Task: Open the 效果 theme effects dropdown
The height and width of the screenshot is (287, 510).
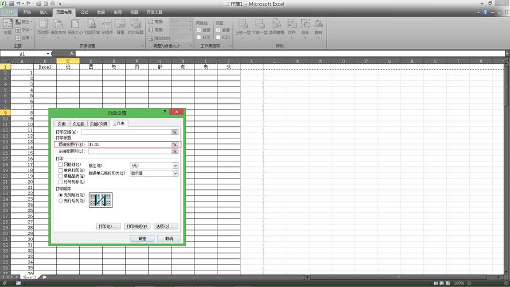Action: point(24,38)
